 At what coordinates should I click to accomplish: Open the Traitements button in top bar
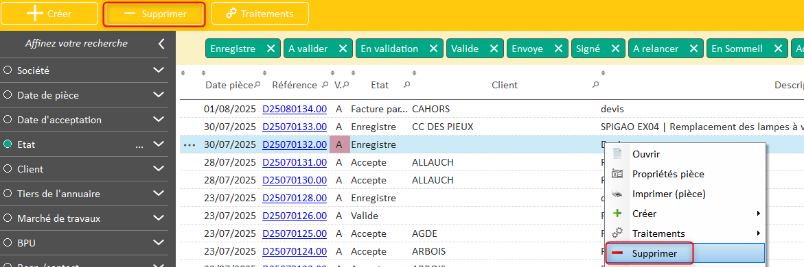[260, 14]
